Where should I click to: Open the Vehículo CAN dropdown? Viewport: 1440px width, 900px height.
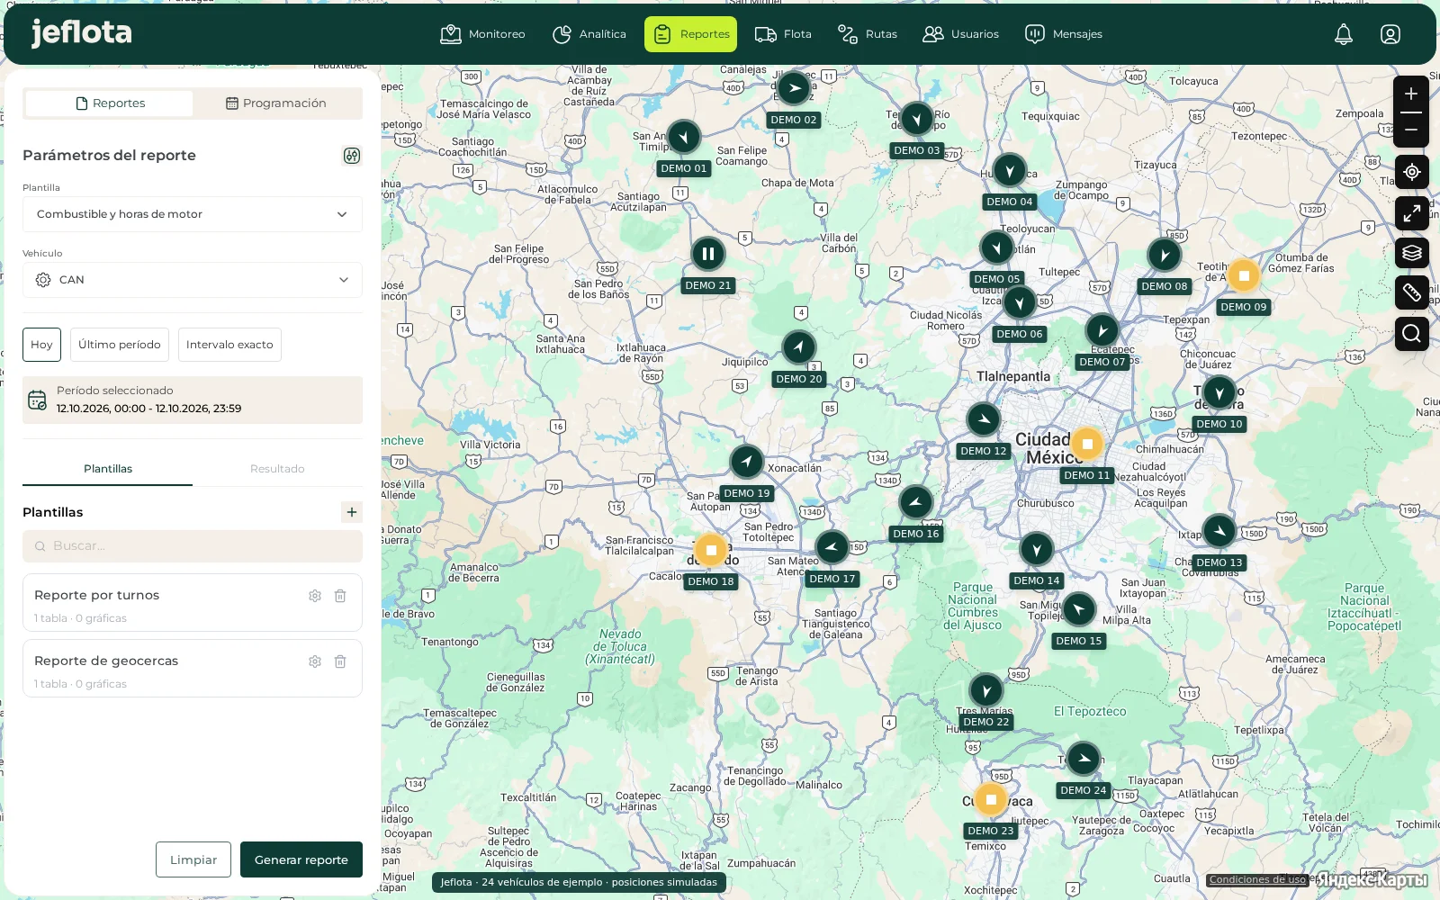point(193,280)
